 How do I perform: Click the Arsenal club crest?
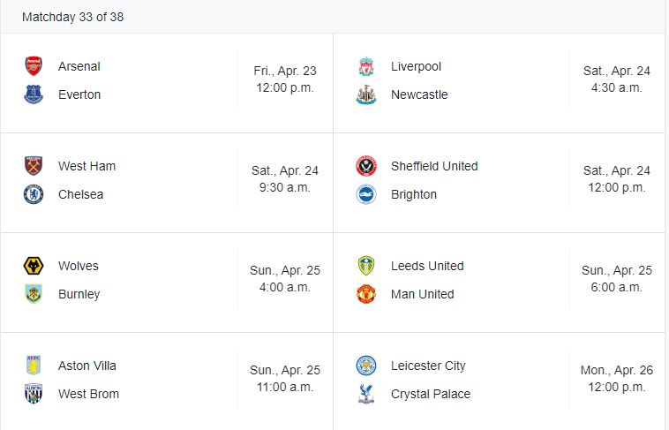tap(34, 66)
